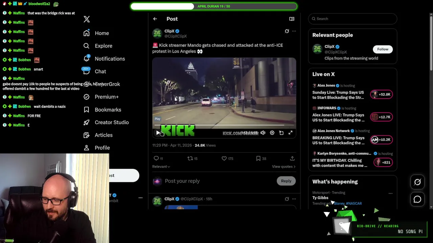The height and width of the screenshot is (243, 433).
Task: Go back using the Post arrow
Action: 155,19
